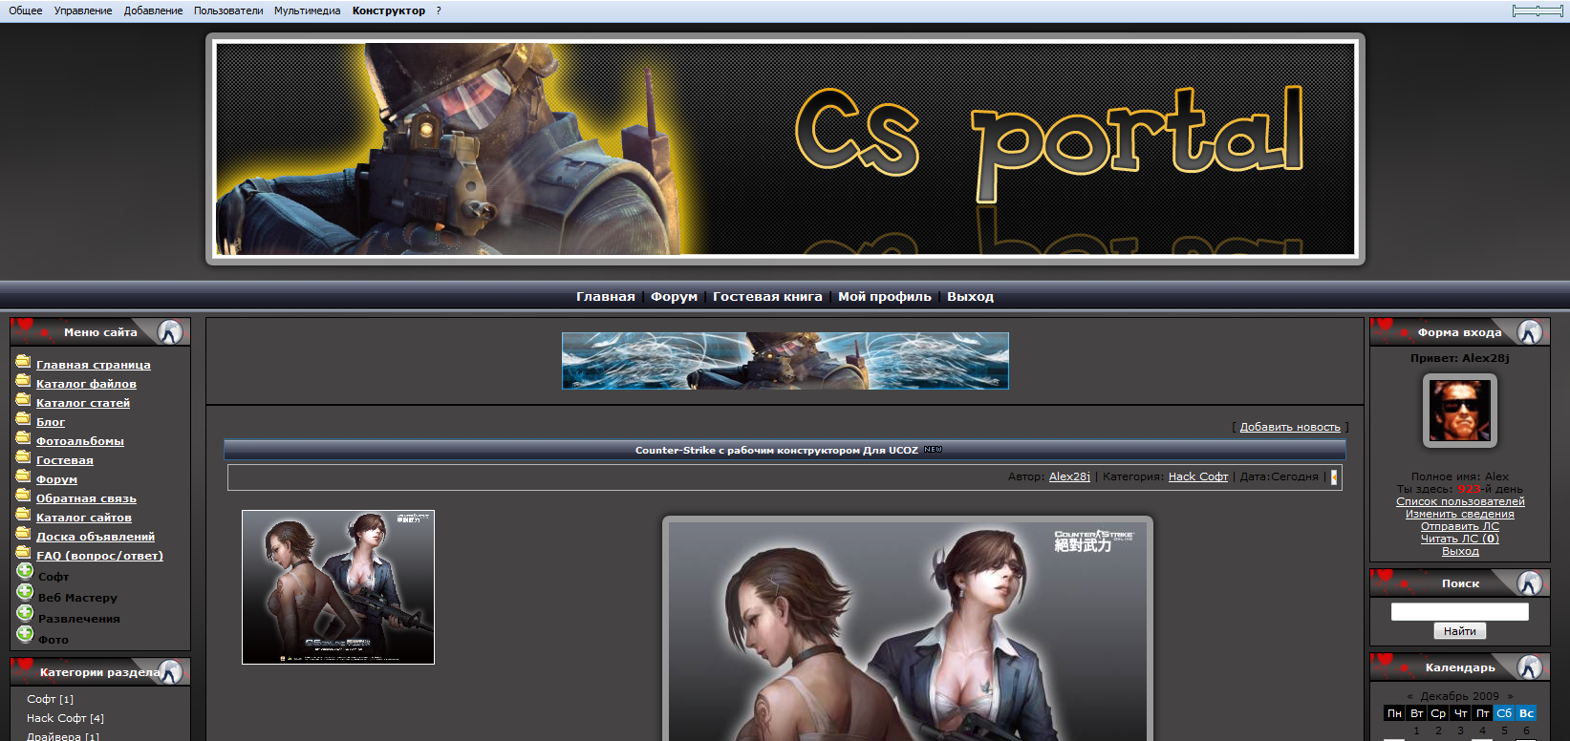This screenshot has height=741, width=1570.
Task: Click folder icon beside Каталог файлов
Action: (23, 381)
